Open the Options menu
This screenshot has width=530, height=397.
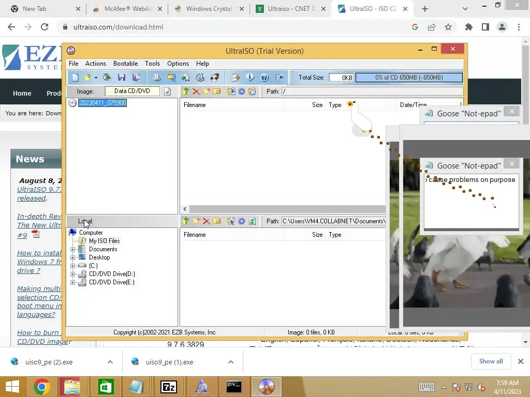click(178, 64)
